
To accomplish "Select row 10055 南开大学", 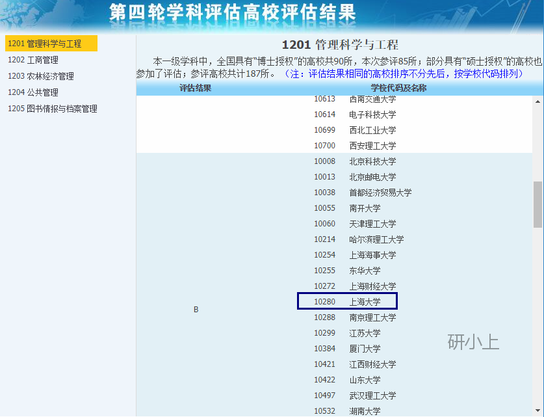I will [x=347, y=208].
